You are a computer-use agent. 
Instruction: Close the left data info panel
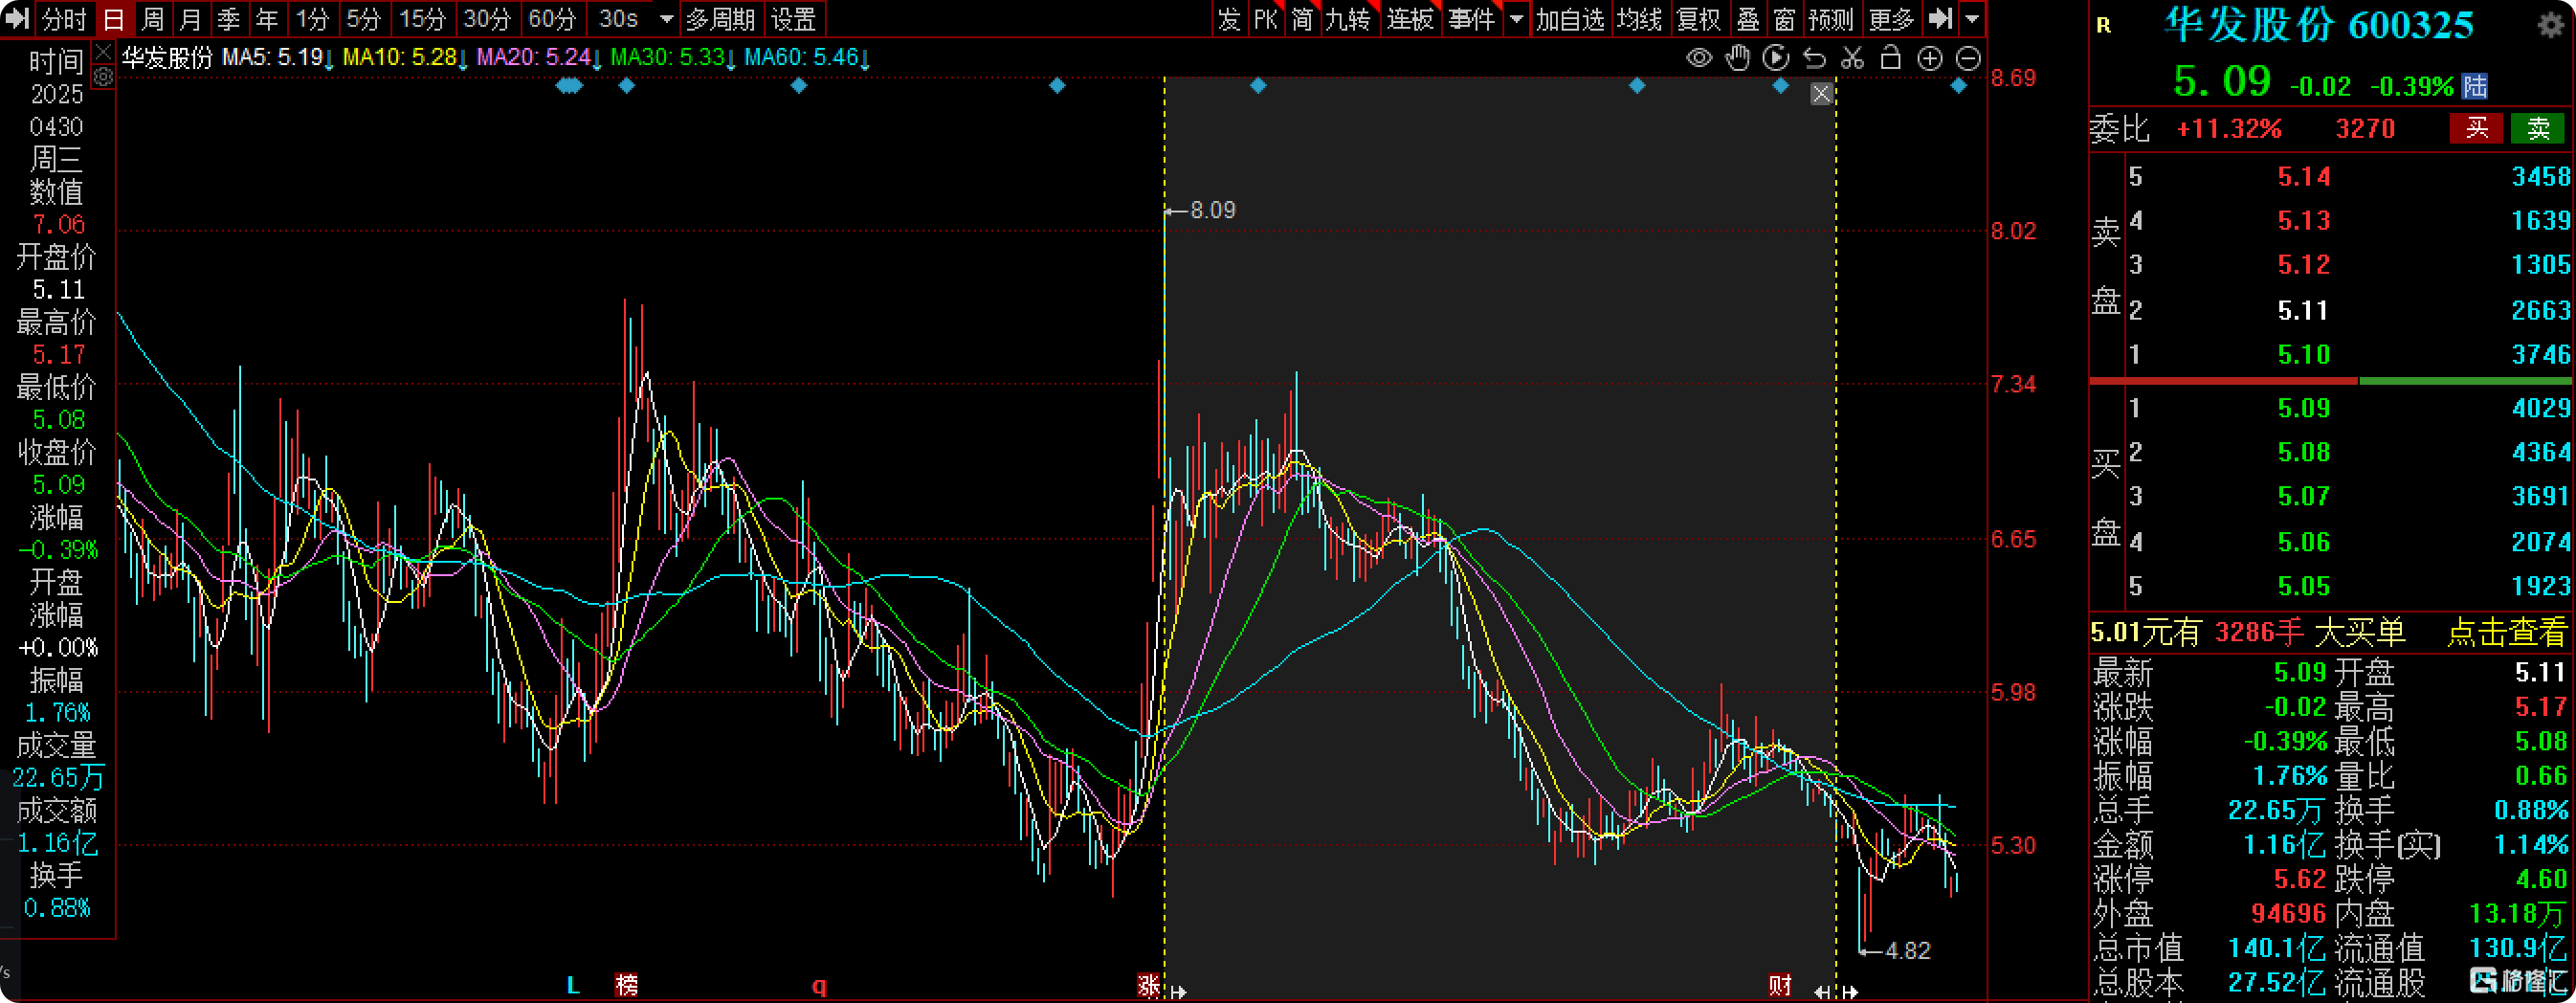coord(103,52)
